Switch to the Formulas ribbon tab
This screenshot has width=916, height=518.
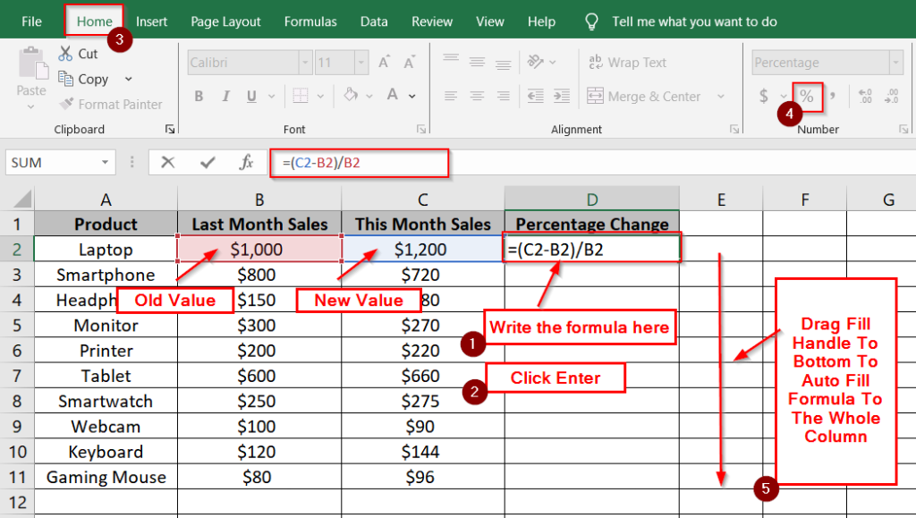310,21
